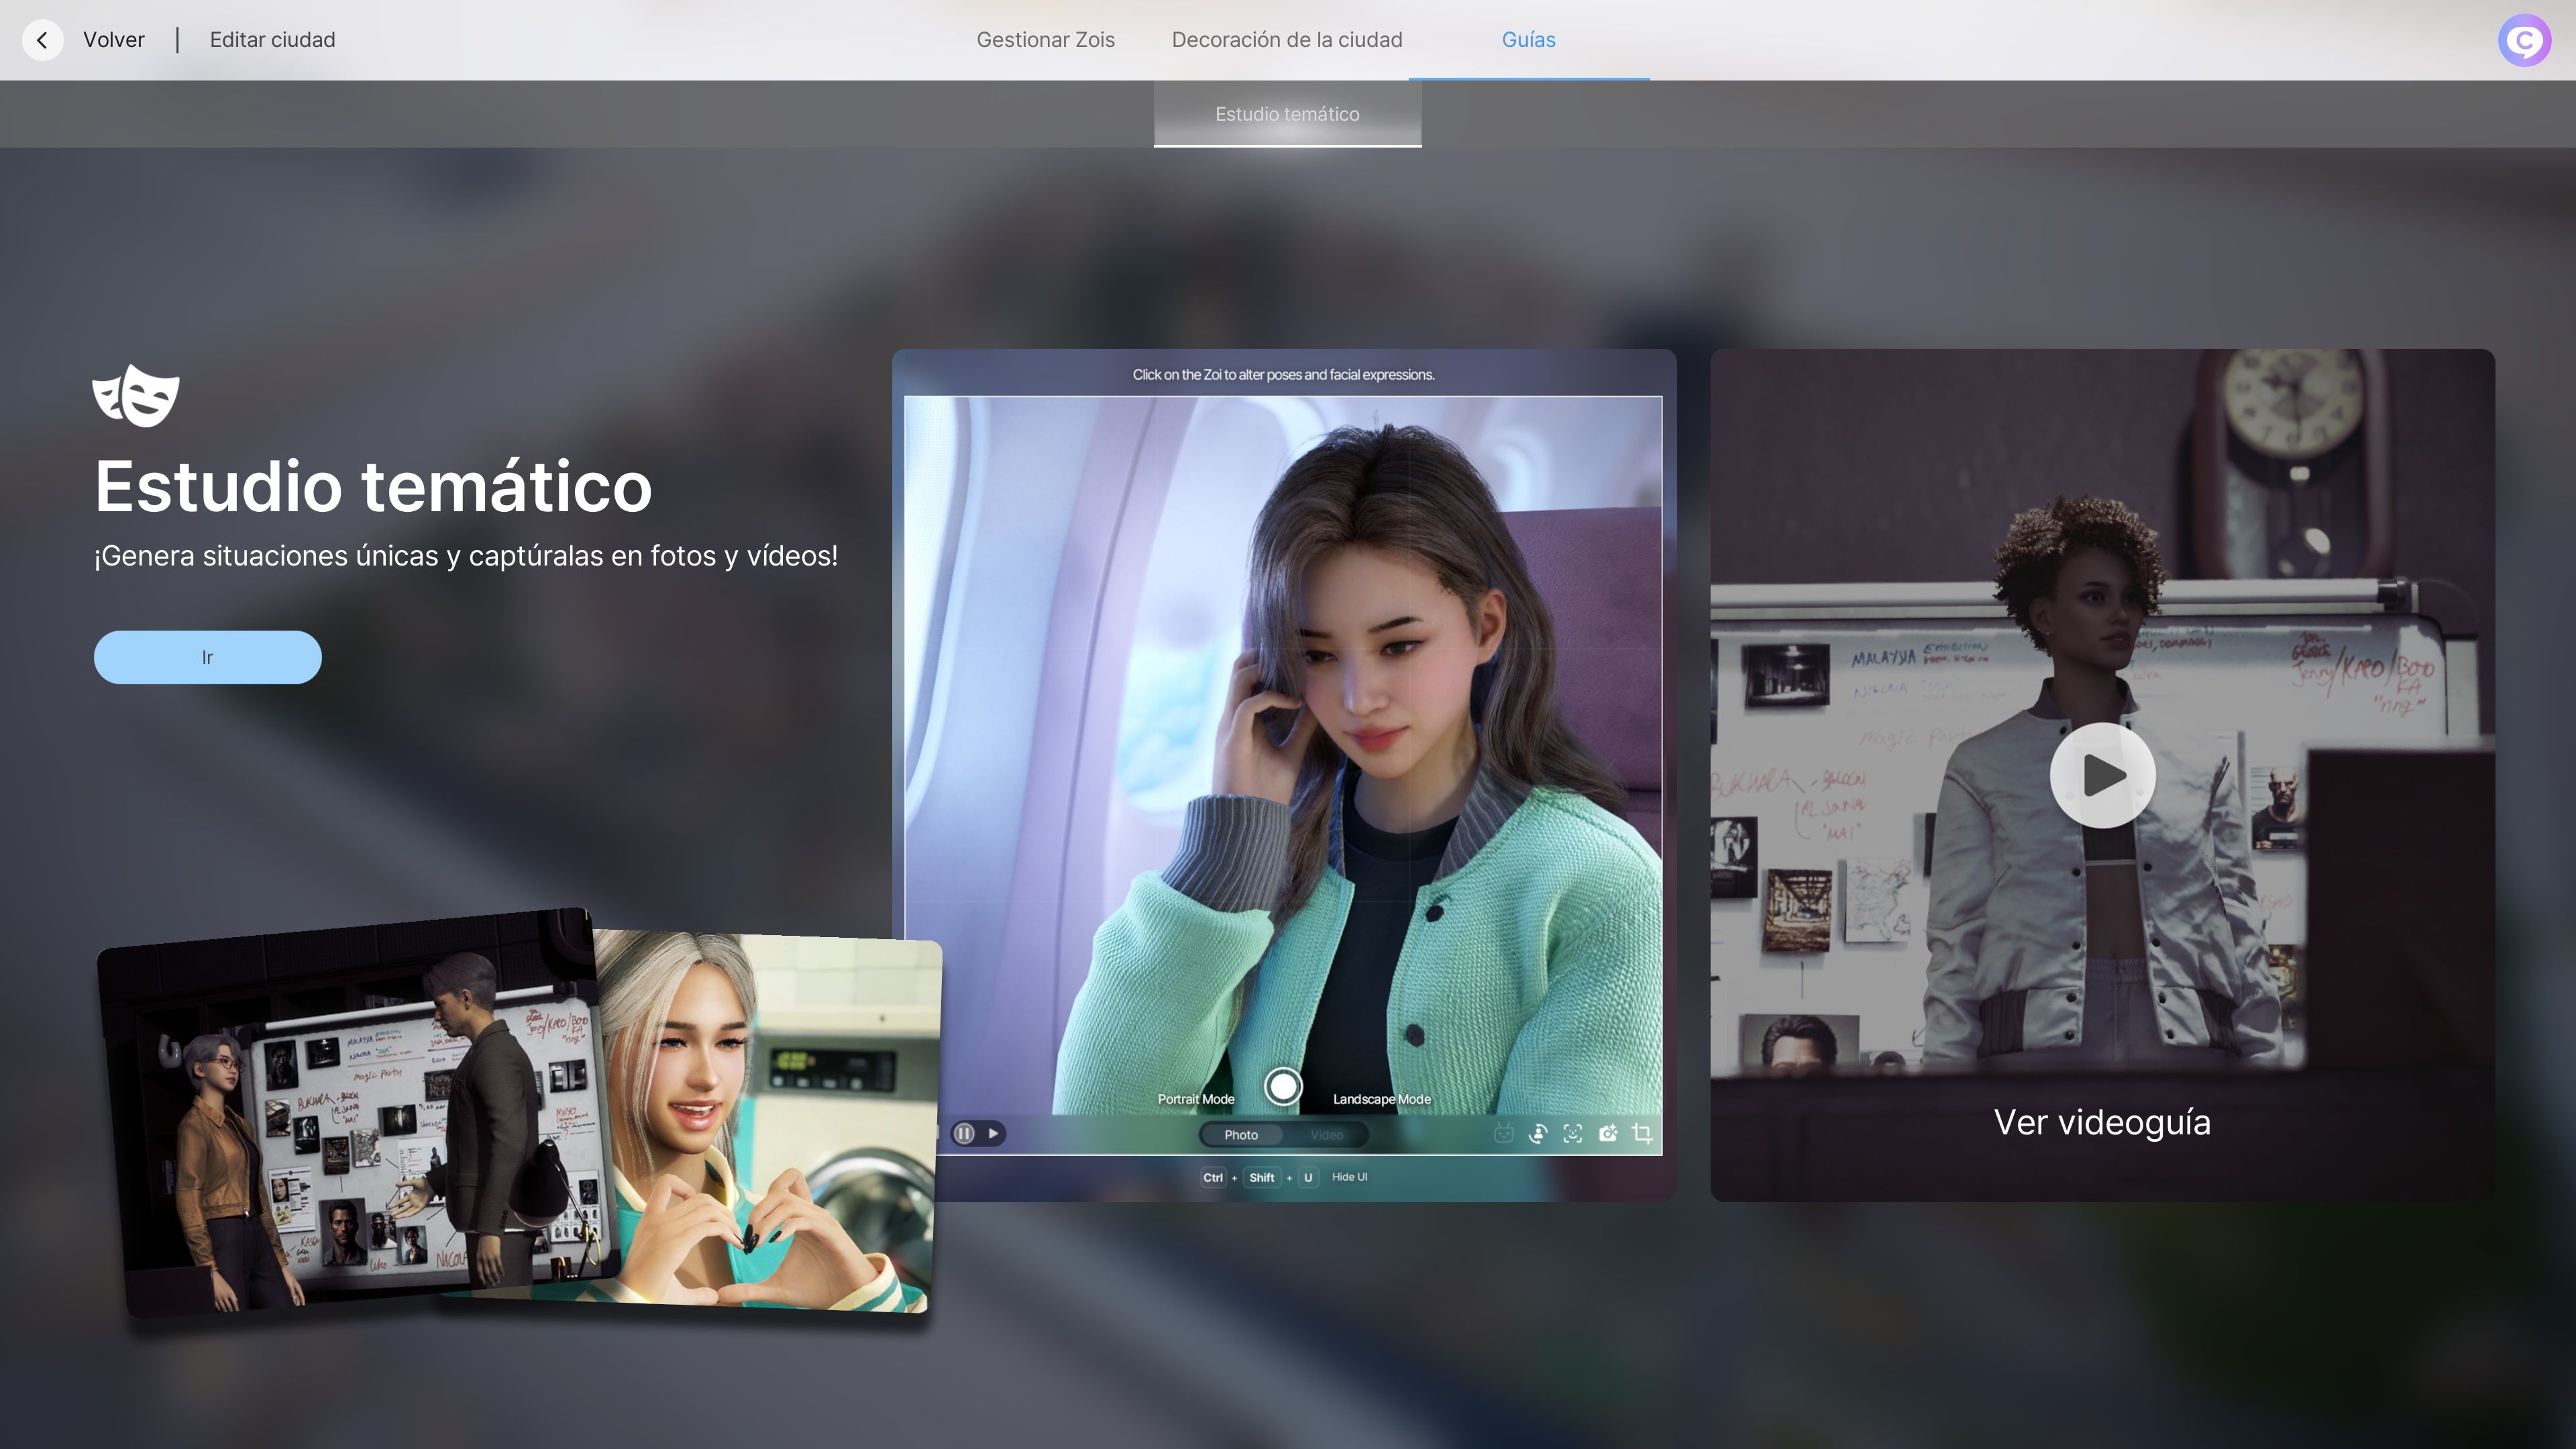The image size is (2576, 1449).
Task: Play the Ver videoguía video
Action: (2102, 775)
